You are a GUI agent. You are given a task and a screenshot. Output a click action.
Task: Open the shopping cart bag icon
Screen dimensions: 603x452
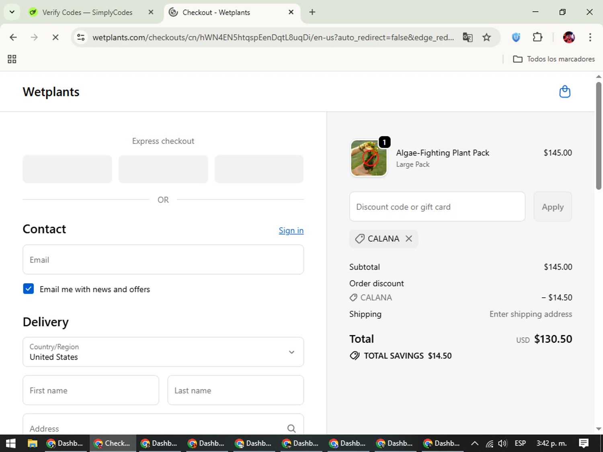565,92
